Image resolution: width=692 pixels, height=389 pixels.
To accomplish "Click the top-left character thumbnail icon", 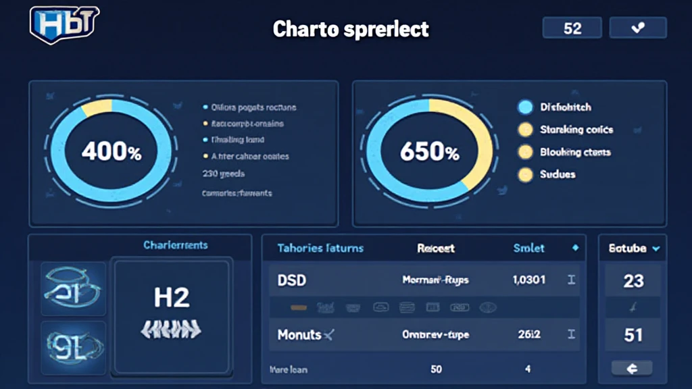I will click(x=73, y=288).
